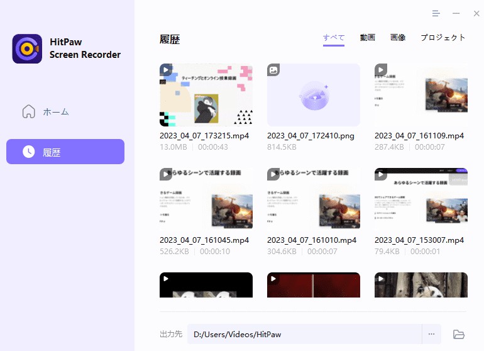The width and height of the screenshot is (484, 351).
Task: Click the HitPaw Screen Recorder logo icon
Action: [x=27, y=49]
